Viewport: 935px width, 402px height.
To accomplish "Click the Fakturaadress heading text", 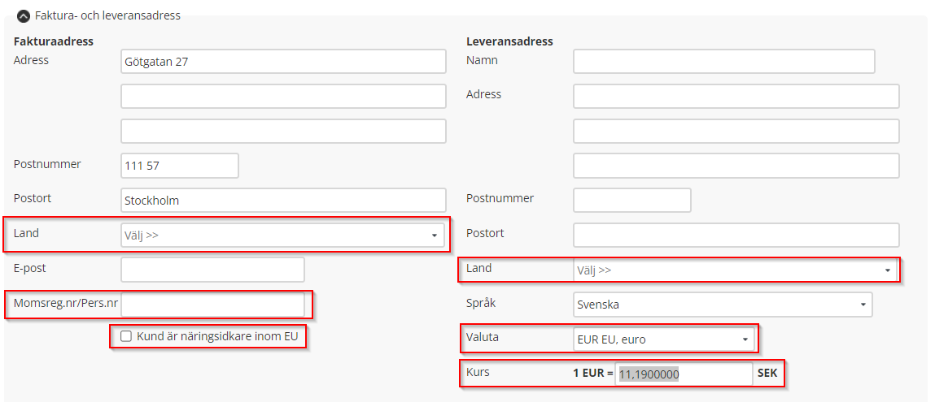I will click(x=54, y=41).
